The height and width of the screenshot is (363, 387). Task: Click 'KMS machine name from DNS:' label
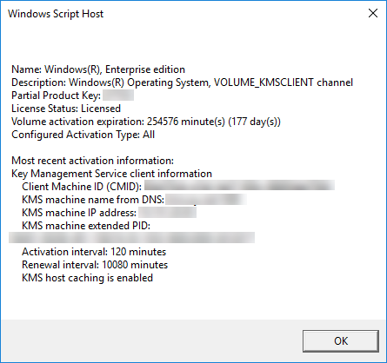pyautogui.click(x=93, y=200)
